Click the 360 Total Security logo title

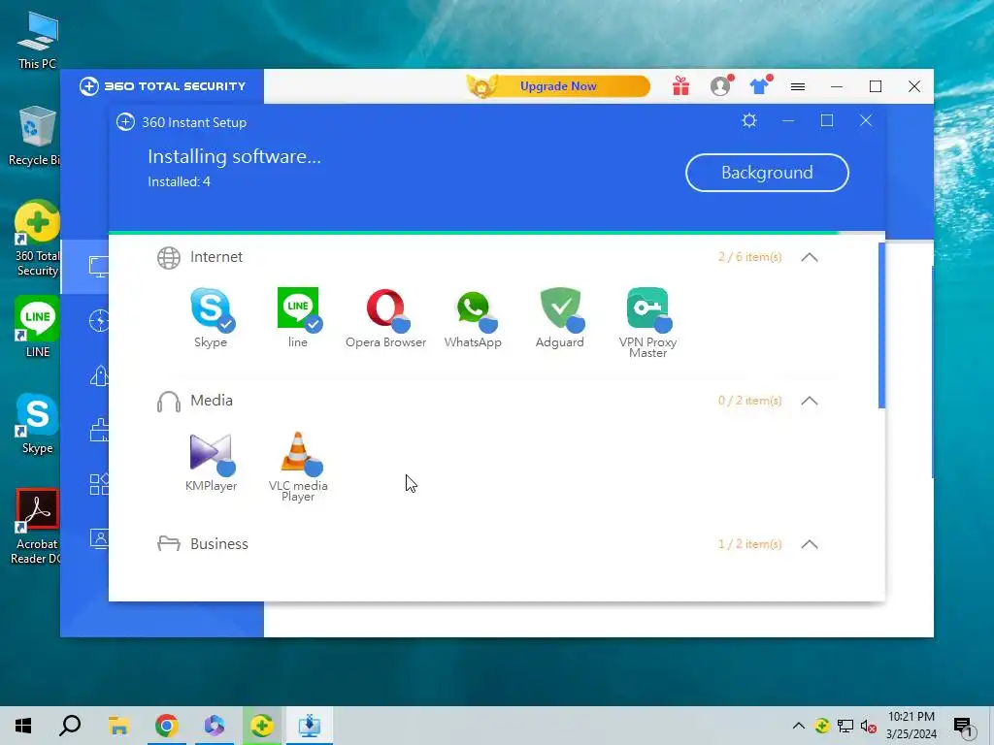162,86
